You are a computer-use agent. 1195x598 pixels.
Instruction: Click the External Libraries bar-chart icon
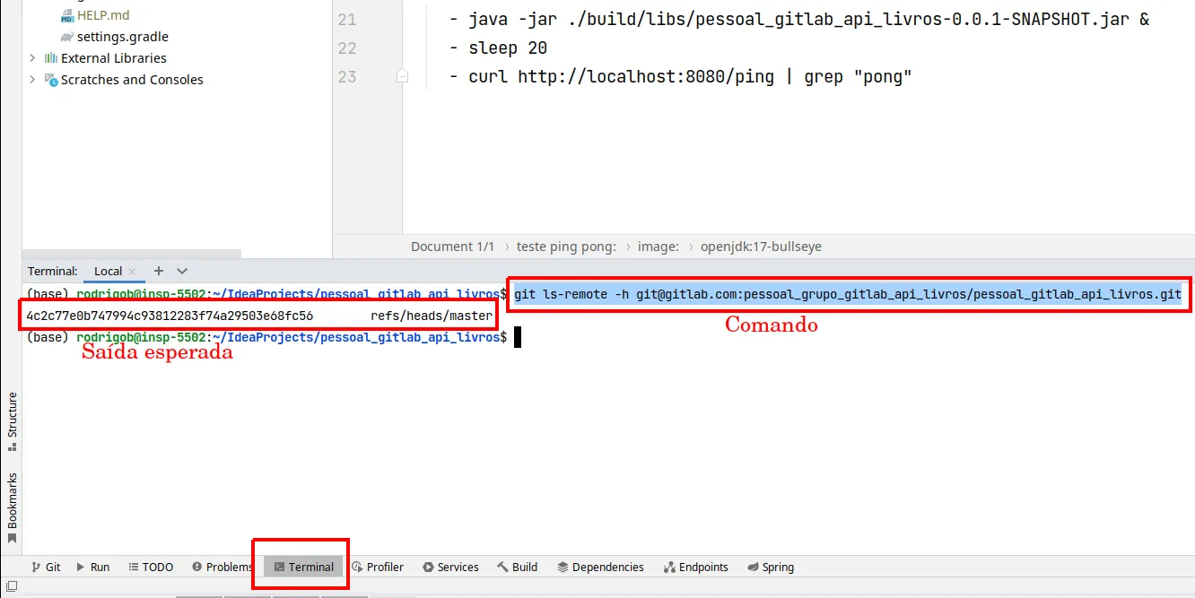[x=51, y=58]
